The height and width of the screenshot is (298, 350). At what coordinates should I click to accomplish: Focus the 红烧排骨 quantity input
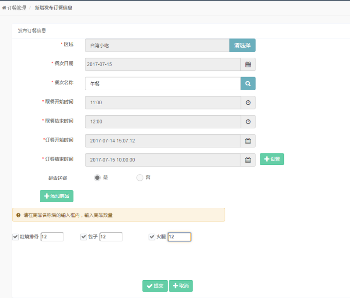52,237
